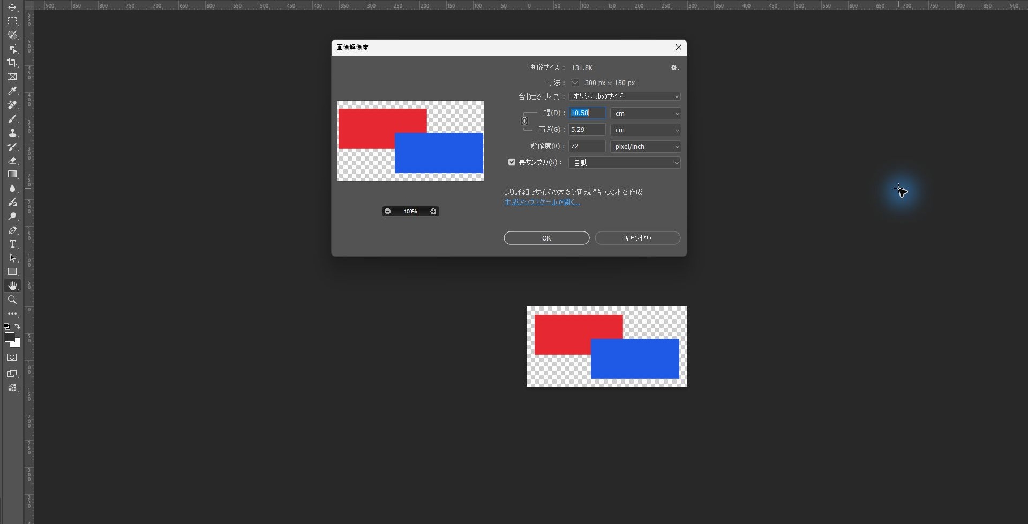
Task: Open the Edit Toolbar three-dots menu
Action: [x=12, y=314]
